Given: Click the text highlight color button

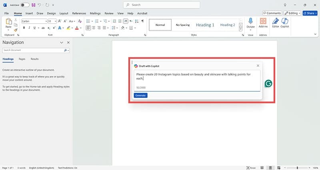Looking at the screenshot, I should point(68,28).
